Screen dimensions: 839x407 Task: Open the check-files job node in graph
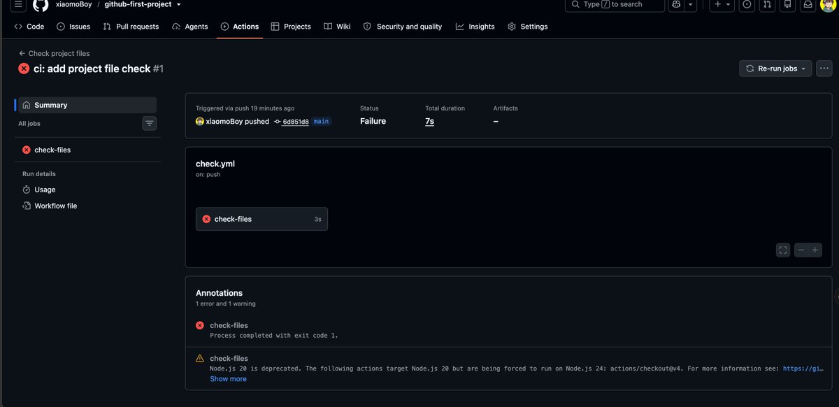pos(261,219)
